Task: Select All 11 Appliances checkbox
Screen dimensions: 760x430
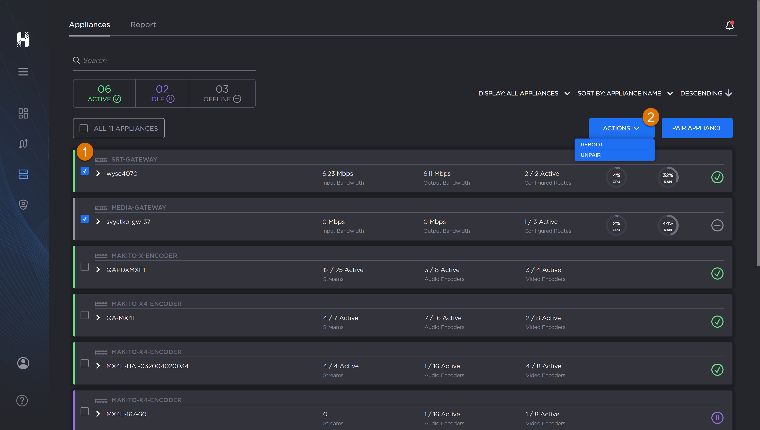Action: point(84,128)
